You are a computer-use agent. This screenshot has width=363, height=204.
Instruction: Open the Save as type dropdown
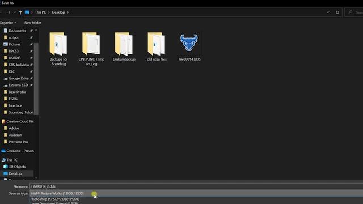(196, 193)
